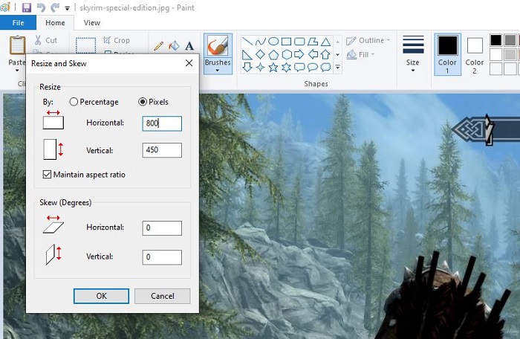Select the Curve shape
520x339 pixels.
click(260, 41)
